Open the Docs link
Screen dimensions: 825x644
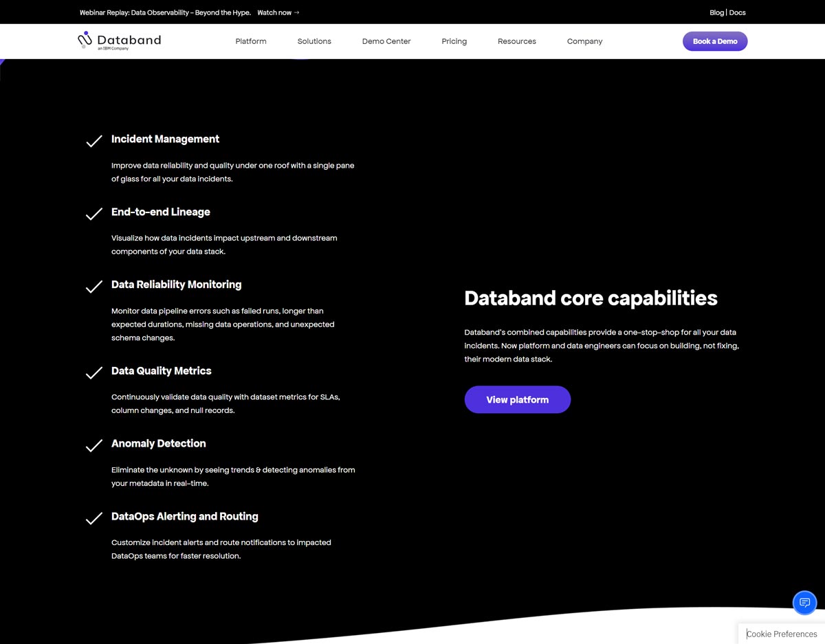click(x=737, y=12)
